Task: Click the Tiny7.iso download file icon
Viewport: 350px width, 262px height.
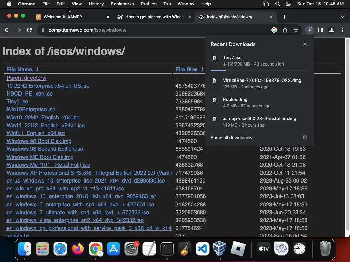Action: [215, 58]
